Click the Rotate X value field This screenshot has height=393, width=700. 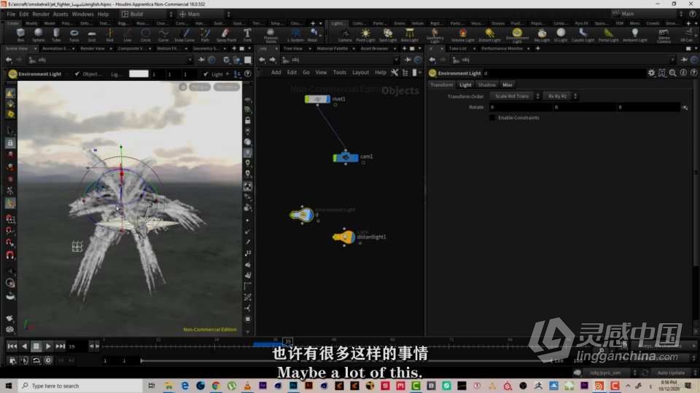(x=521, y=108)
